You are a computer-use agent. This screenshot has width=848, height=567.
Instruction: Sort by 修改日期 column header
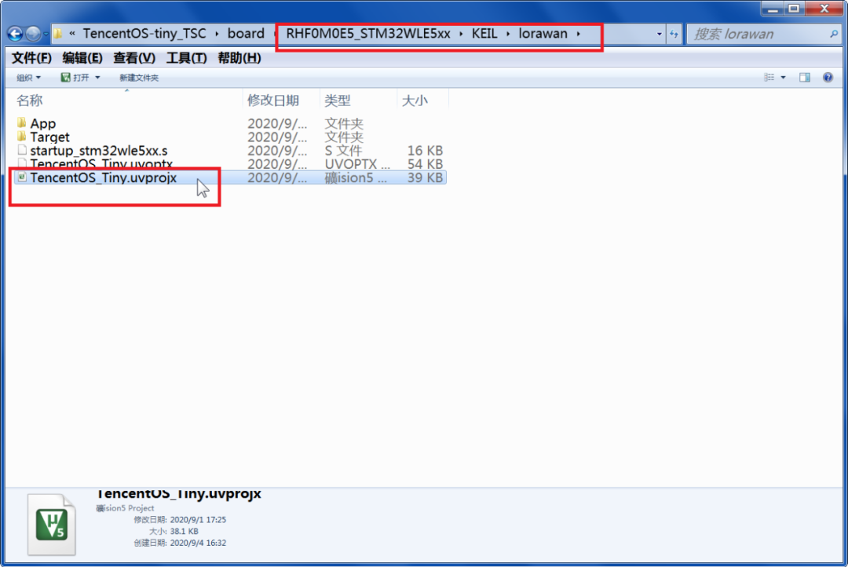(x=273, y=100)
